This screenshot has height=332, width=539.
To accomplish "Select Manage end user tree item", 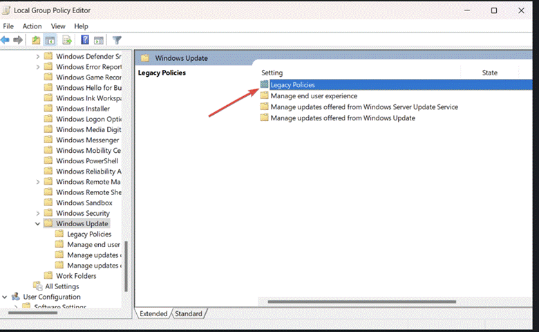I will [x=93, y=244].
